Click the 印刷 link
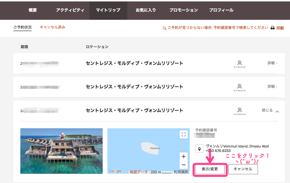This screenshot has height=183, width=290. click(280, 28)
